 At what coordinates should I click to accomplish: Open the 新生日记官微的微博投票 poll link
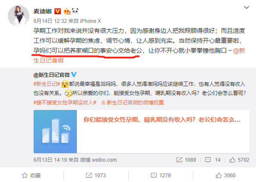(x=133, y=103)
